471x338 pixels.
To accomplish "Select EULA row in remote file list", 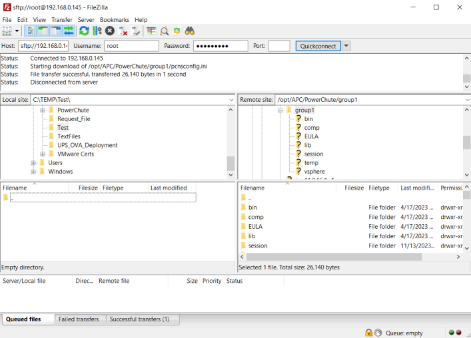I will (x=352, y=227).
